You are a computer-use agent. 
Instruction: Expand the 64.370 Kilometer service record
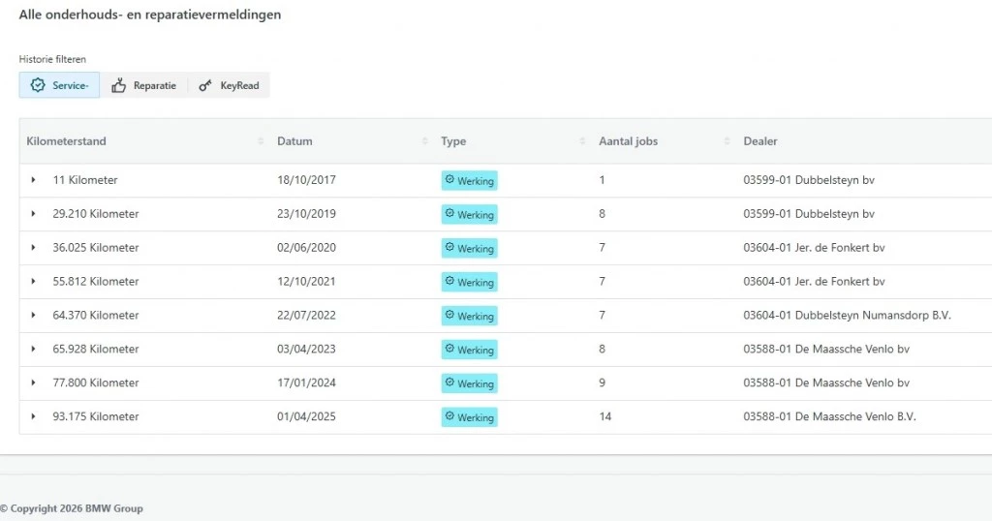(33, 316)
